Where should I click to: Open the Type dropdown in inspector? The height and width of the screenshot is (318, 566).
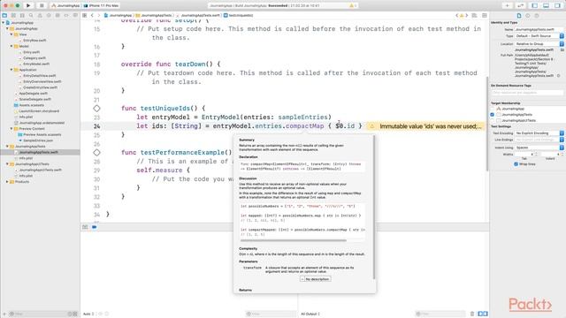[x=539, y=36]
